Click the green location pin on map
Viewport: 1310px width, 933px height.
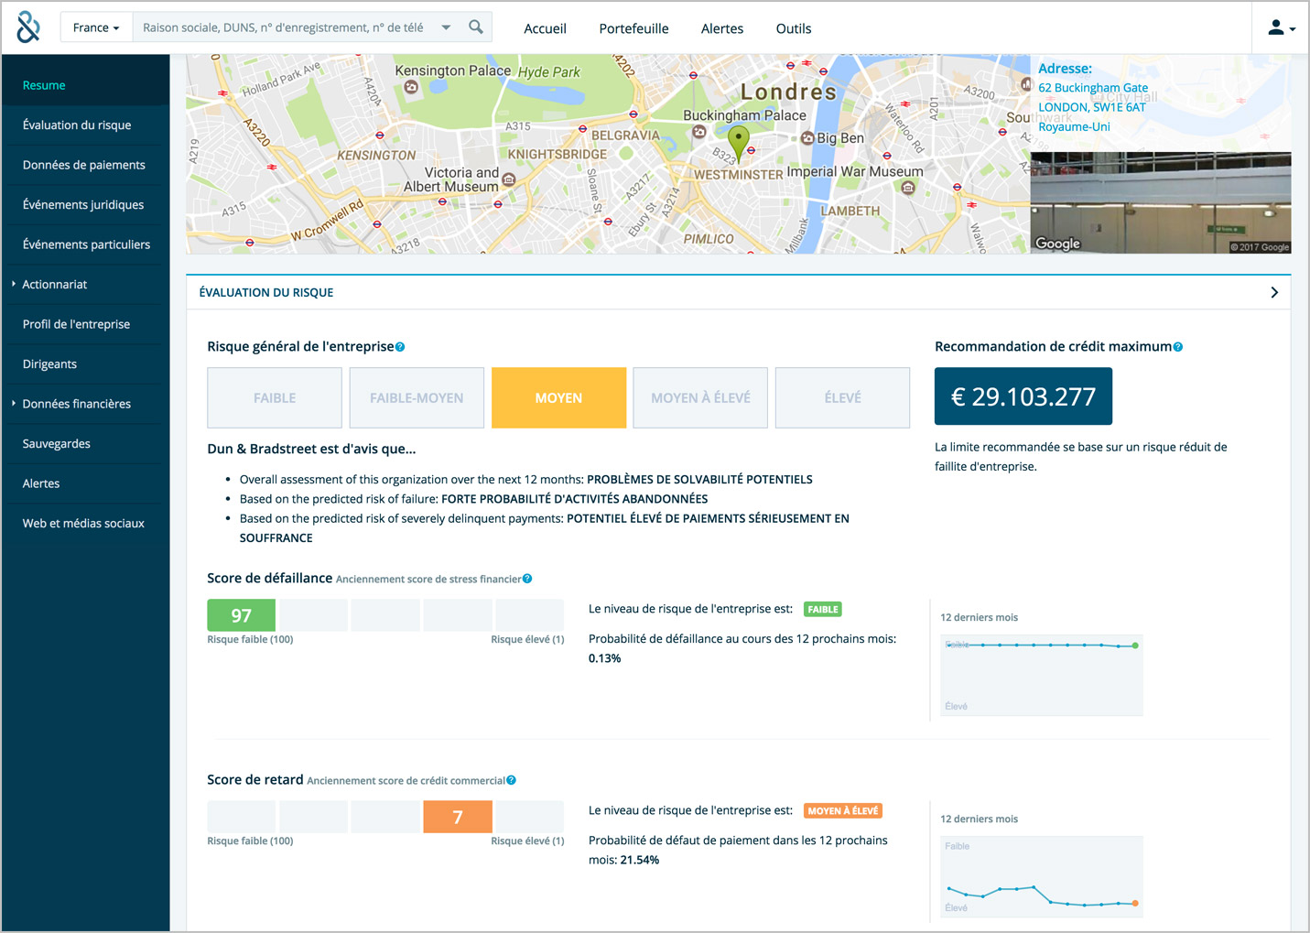[x=739, y=143]
